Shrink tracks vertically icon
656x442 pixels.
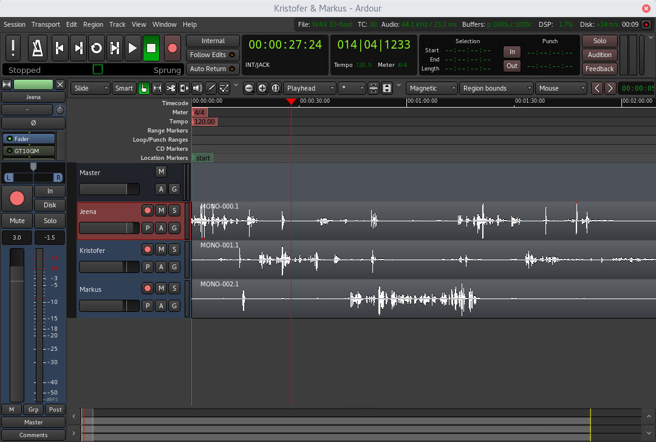tap(374, 88)
